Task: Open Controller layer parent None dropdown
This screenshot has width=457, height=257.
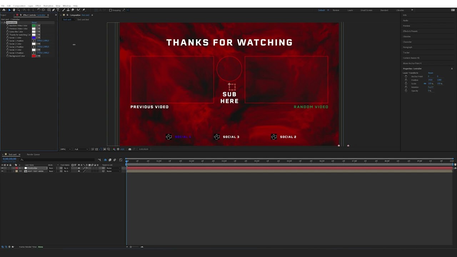Action: click(114, 168)
